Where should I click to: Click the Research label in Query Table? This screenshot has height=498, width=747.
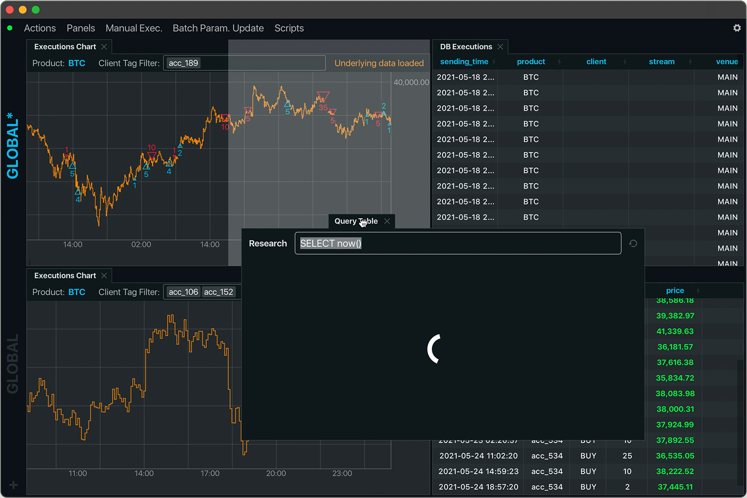click(x=268, y=243)
